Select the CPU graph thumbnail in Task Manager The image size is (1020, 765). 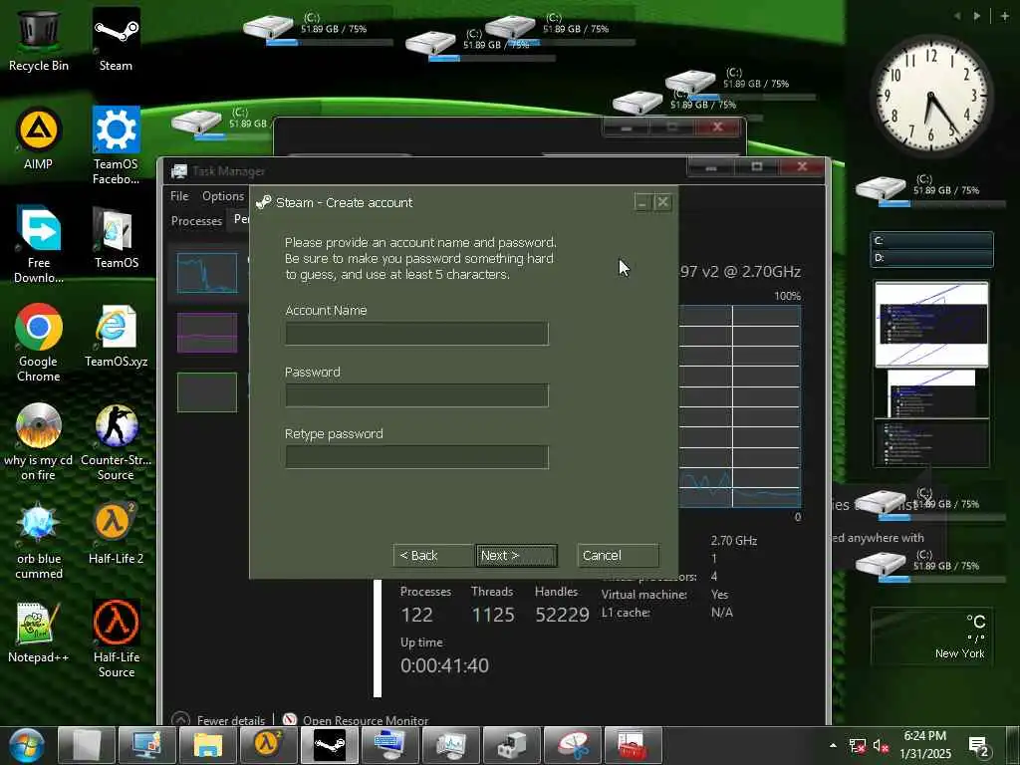tap(207, 273)
